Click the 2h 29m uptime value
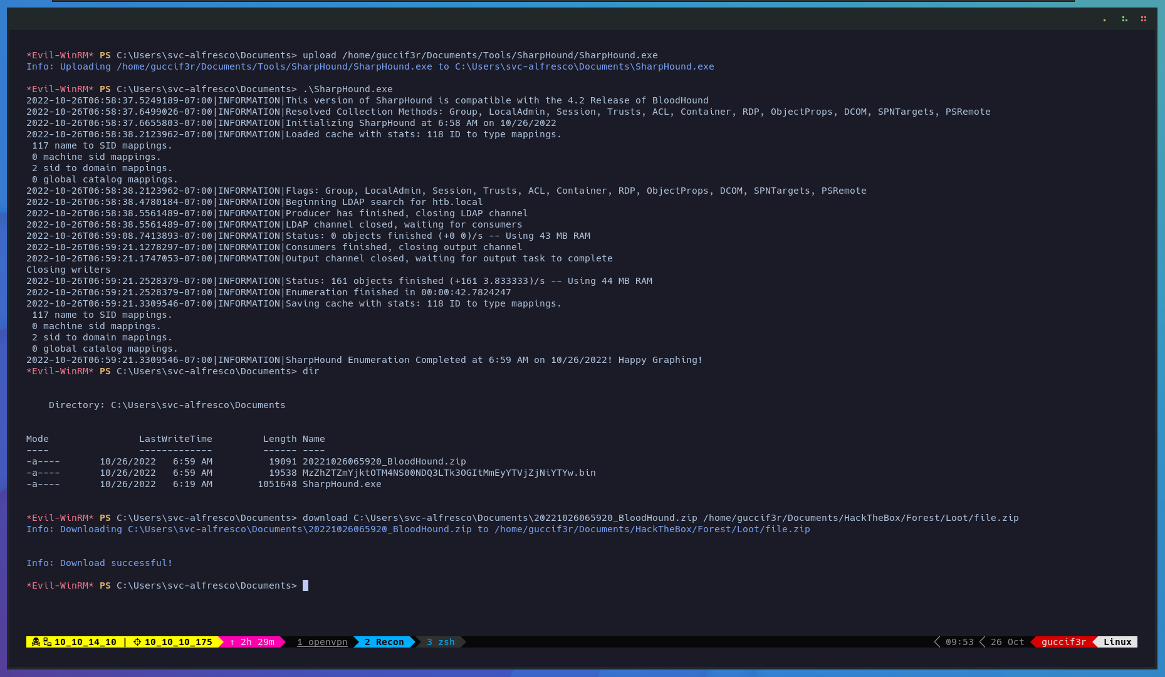This screenshot has width=1165, height=677. tap(258, 642)
